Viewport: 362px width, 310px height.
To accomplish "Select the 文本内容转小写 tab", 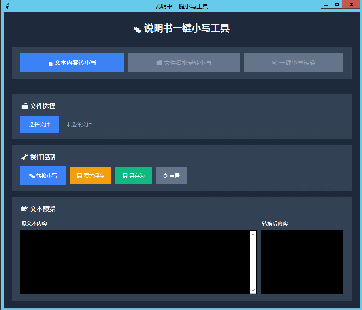I will (72, 62).
